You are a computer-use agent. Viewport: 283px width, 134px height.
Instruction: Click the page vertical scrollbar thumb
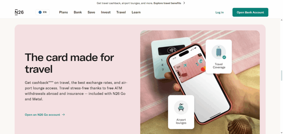coord(281,76)
